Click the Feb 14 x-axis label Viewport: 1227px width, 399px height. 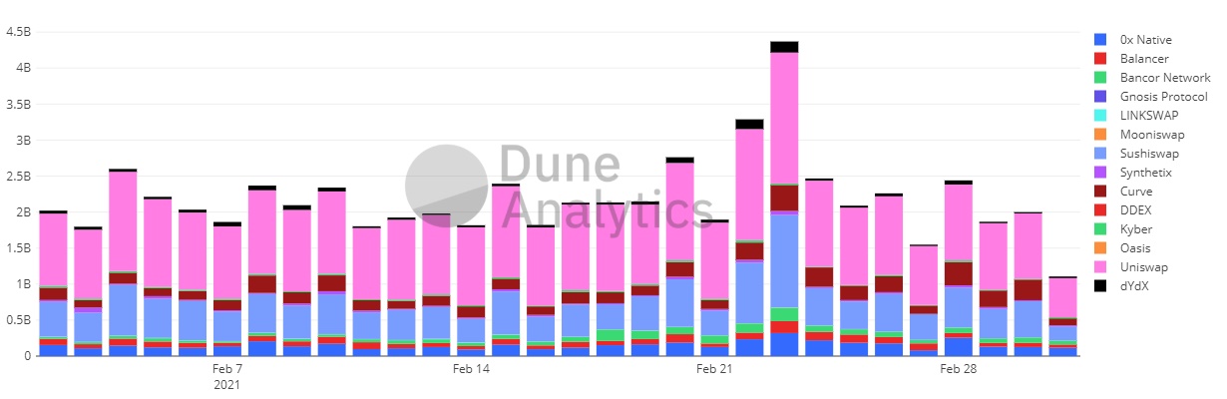[471, 370]
